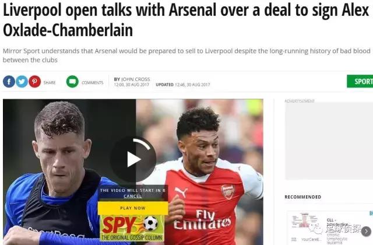Pin the article using Pinterest icon

[x=35, y=82]
